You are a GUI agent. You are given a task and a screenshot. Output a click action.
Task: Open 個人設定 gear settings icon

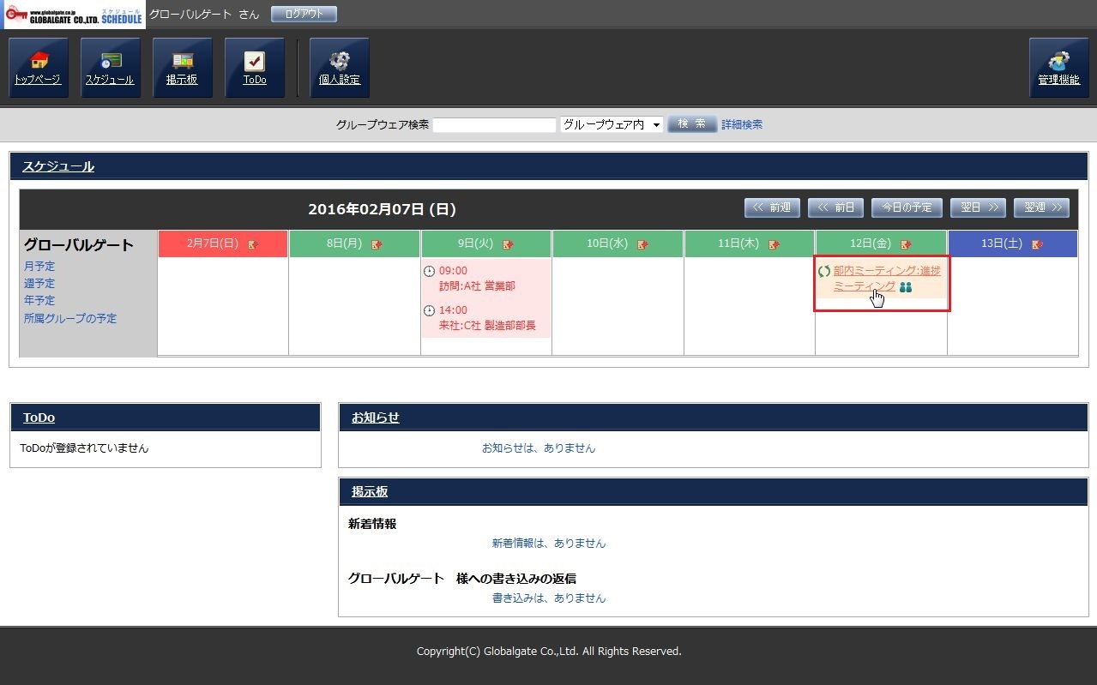[340, 68]
